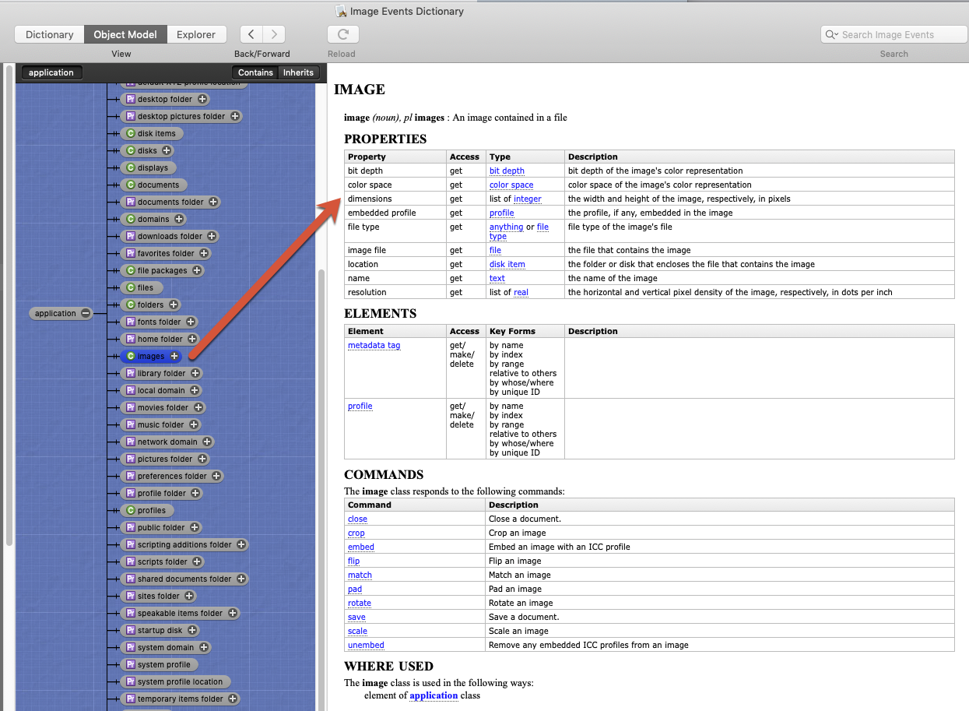Open the rotate command link
The width and height of the screenshot is (969, 711).
(360, 603)
